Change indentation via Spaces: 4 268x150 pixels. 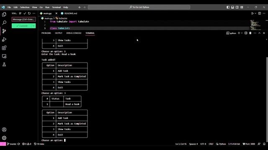[x=193, y=144]
